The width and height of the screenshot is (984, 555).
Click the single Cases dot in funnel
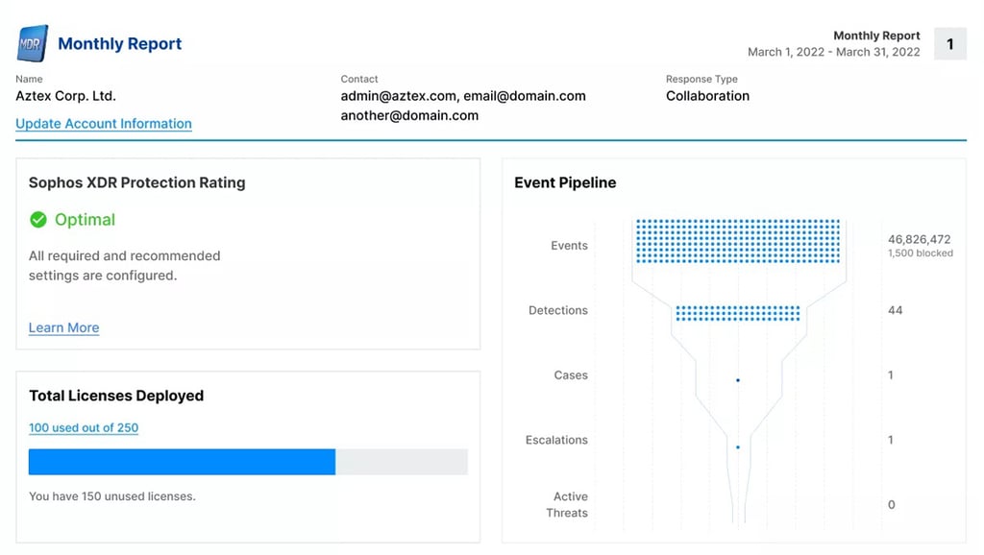pyautogui.click(x=738, y=380)
